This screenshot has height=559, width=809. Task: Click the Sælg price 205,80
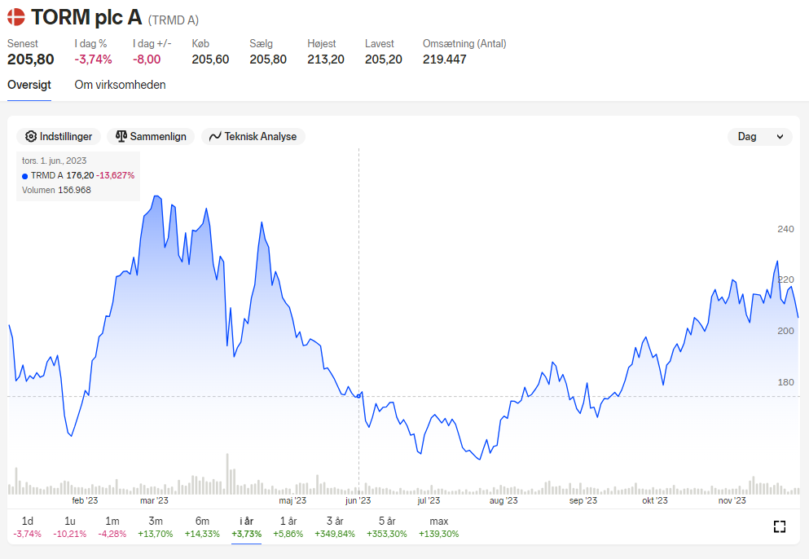point(268,59)
